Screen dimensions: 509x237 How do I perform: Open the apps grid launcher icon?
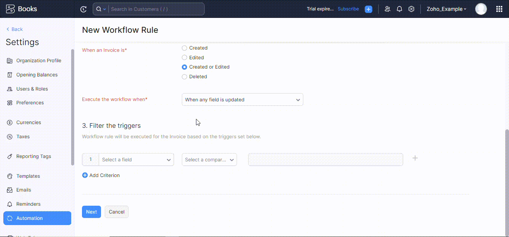click(499, 9)
